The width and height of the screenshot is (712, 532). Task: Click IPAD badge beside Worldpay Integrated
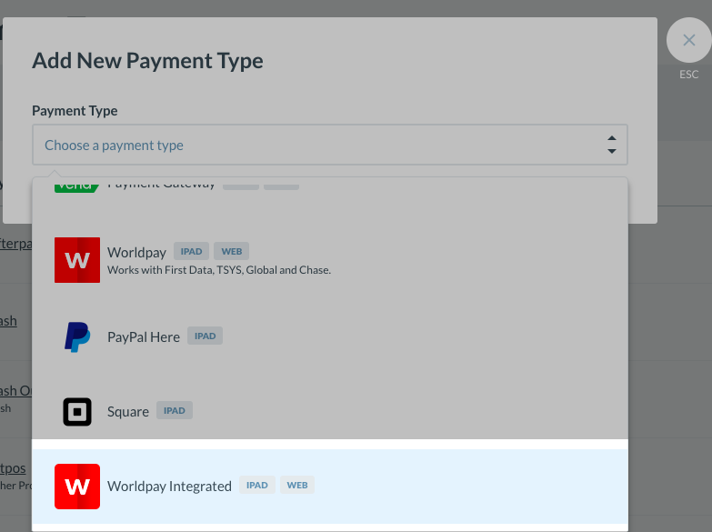257,485
